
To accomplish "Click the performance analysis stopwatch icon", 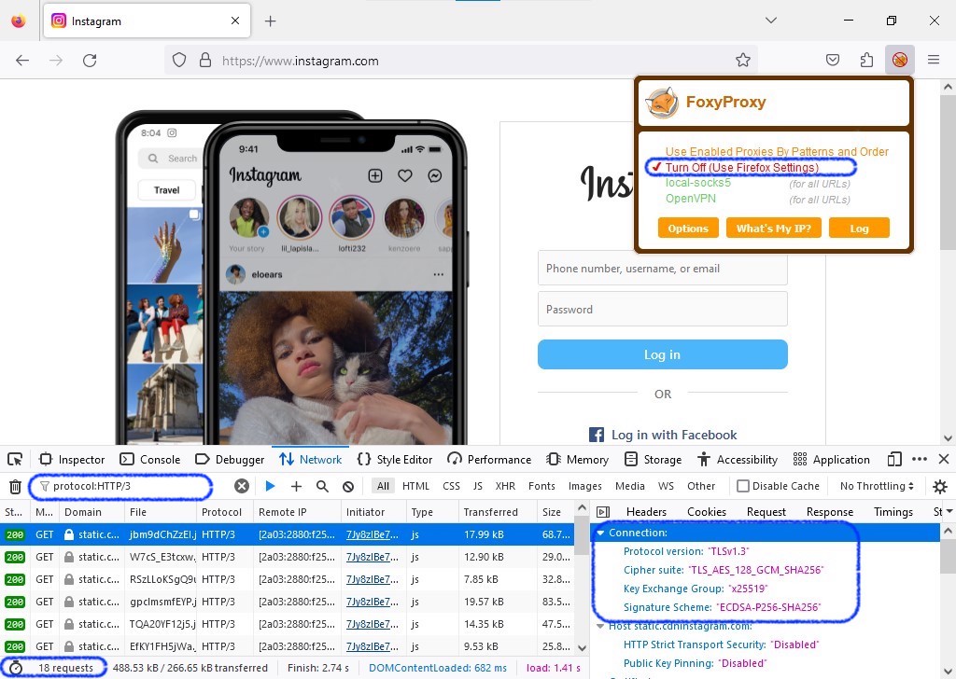I will coord(16,668).
